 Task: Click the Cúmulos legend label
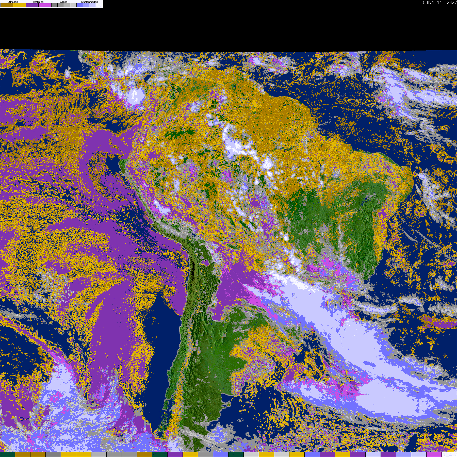click(x=13, y=2)
